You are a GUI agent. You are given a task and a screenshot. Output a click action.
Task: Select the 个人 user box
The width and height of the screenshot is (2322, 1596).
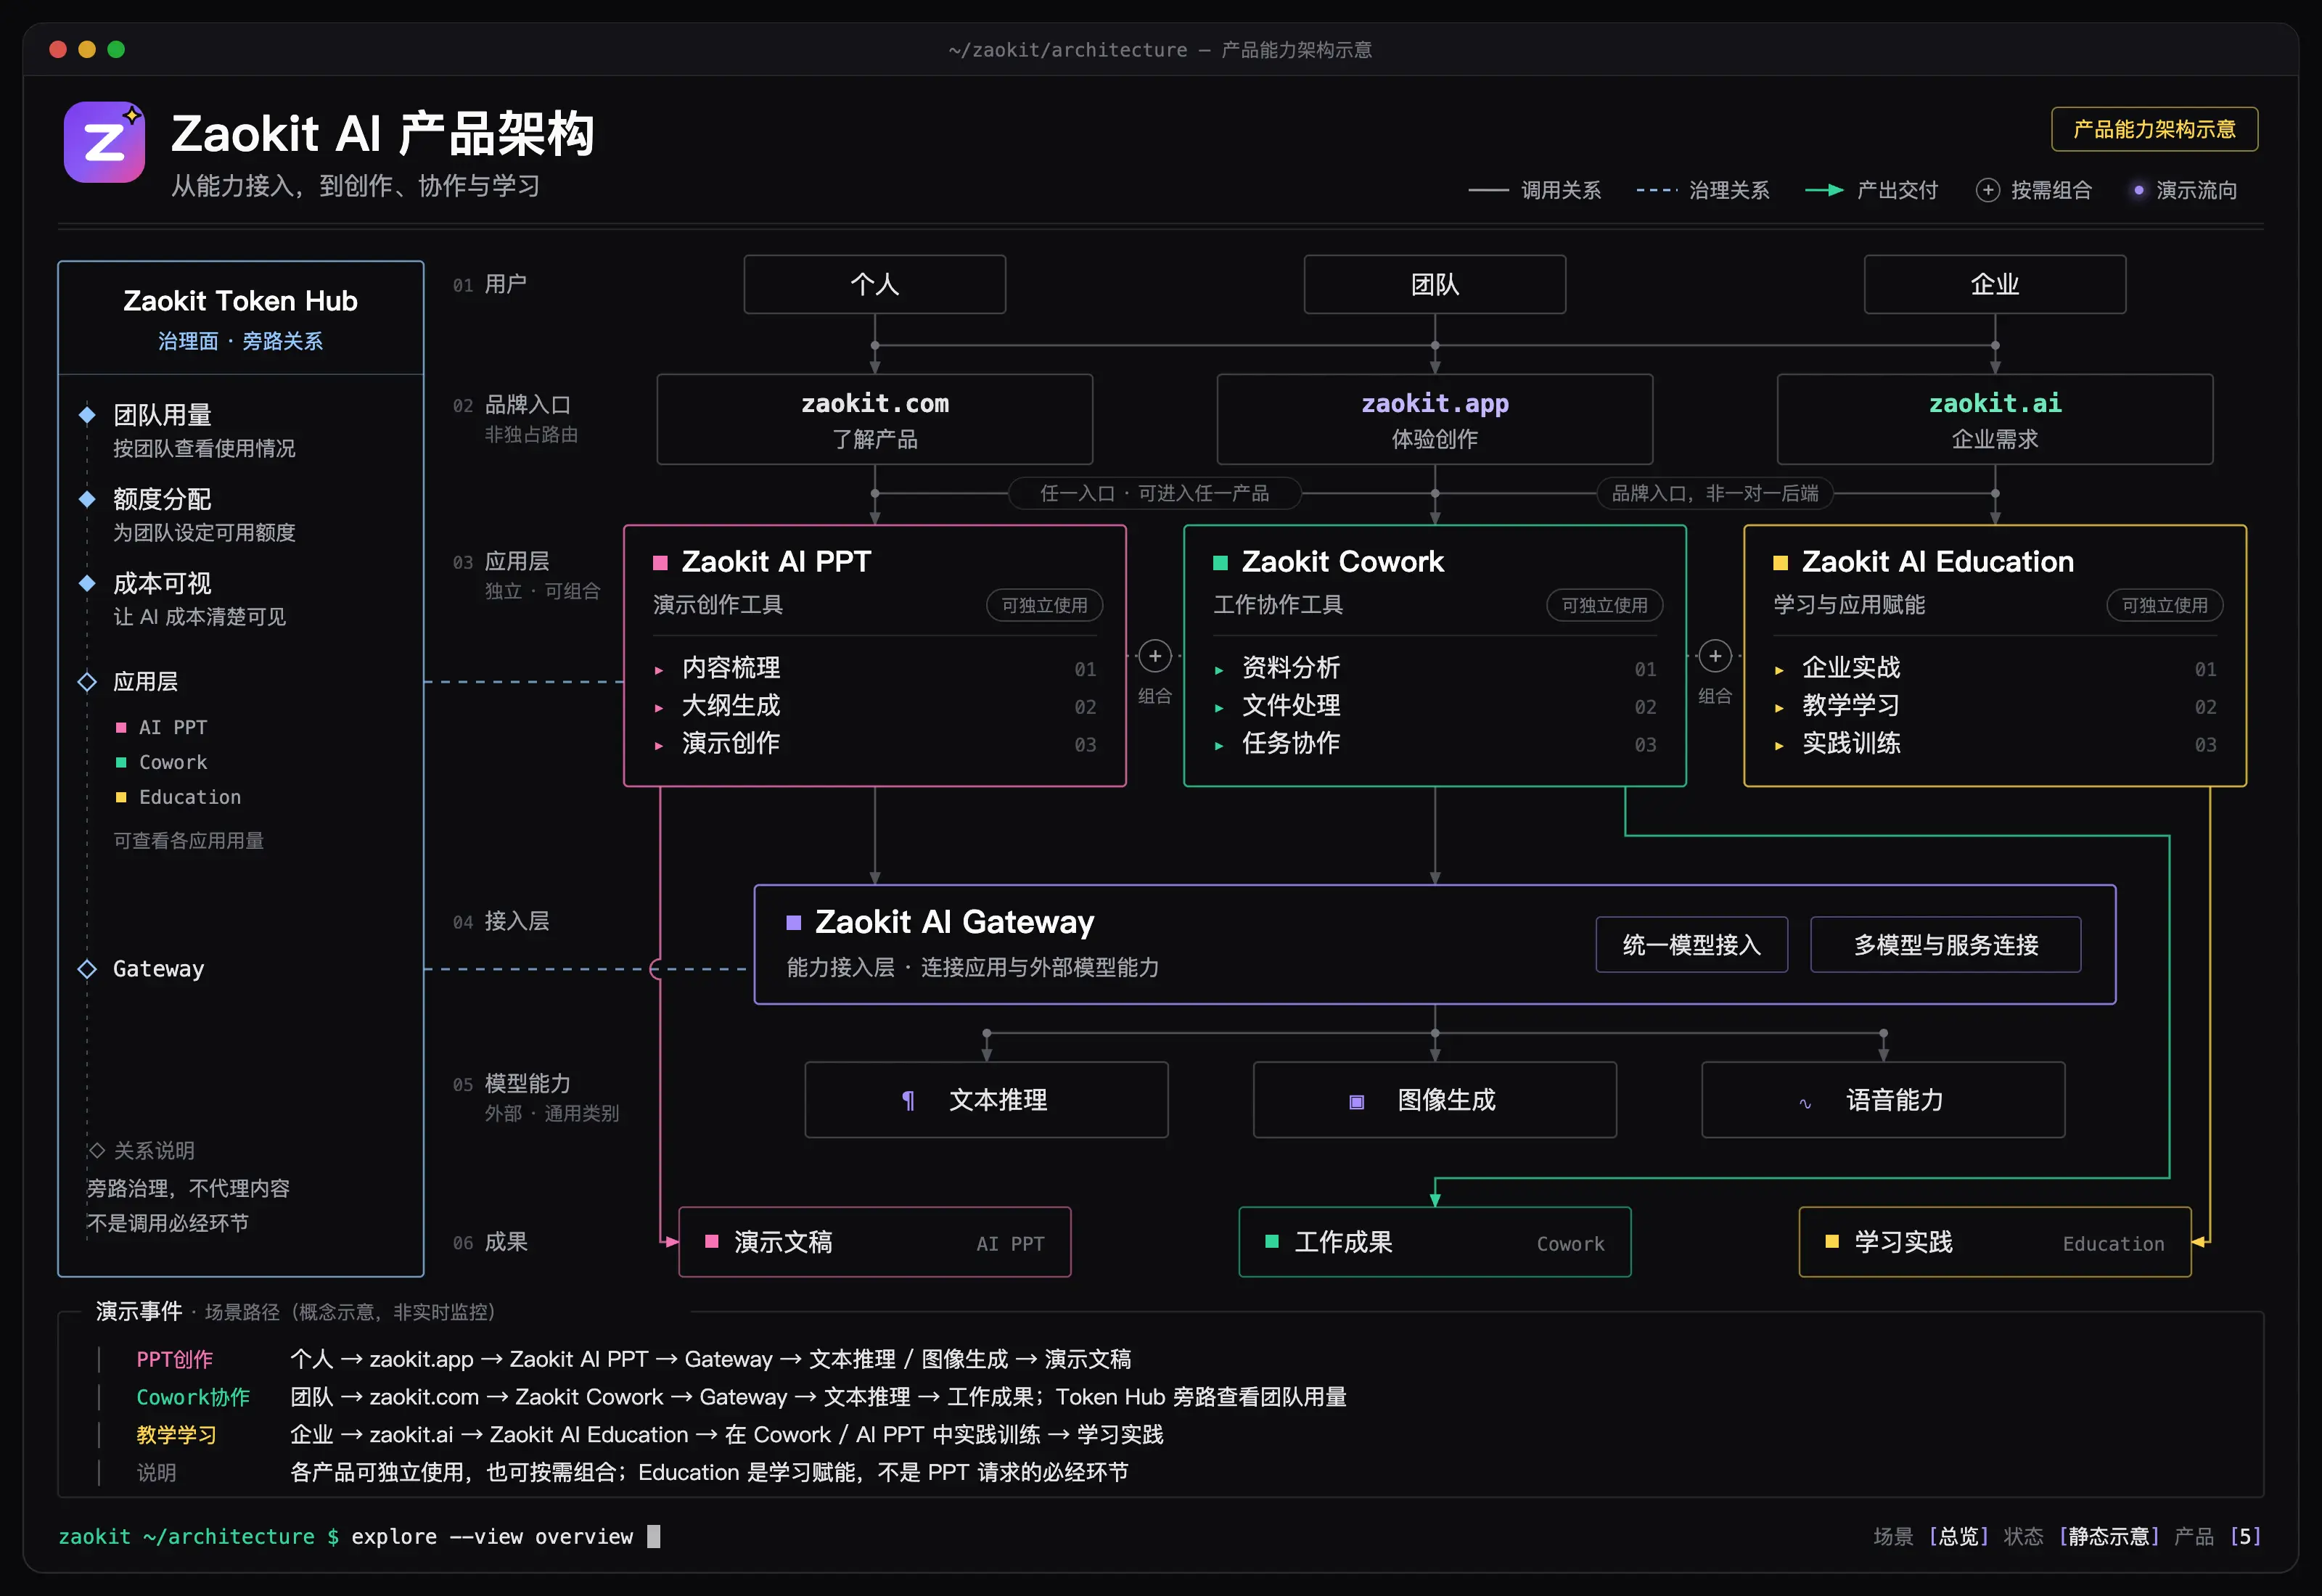point(874,284)
